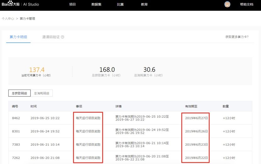Click the 时间 column header
The width and height of the screenshot is (261, 164).
tap(34, 106)
